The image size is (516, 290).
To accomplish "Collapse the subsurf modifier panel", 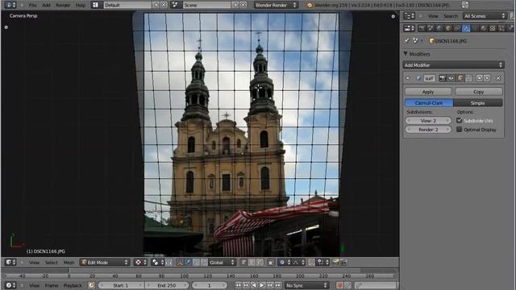I will (x=408, y=78).
